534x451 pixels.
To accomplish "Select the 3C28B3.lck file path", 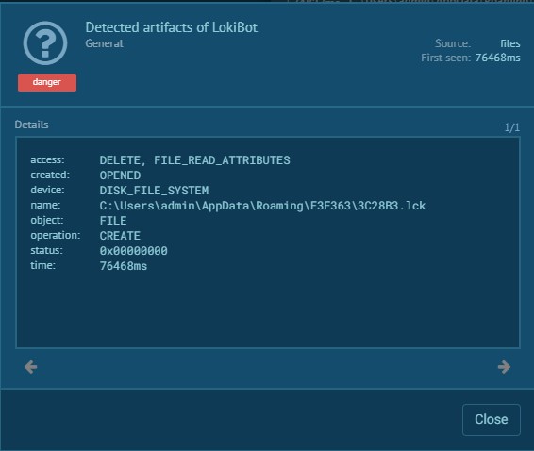I will [262, 206].
